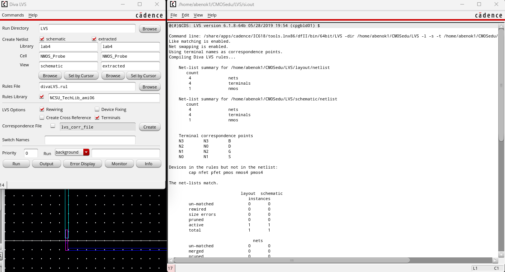Click the Switch Names input field
Viewport: 505px width, 272px height.
click(90, 140)
